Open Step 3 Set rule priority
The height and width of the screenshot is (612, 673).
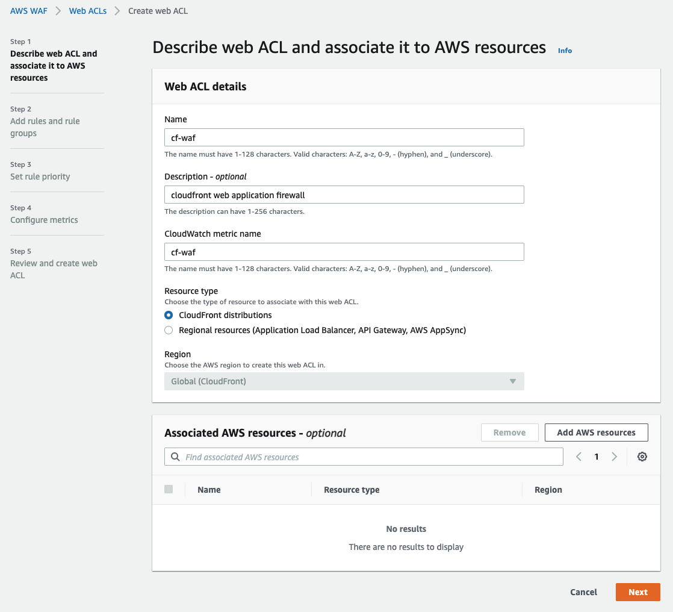(40, 176)
